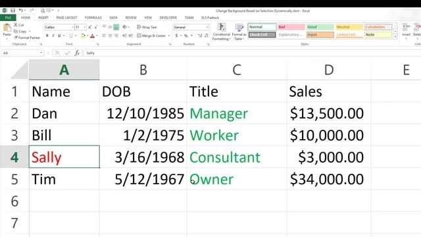Toggle Bold formatting
Image resolution: width=421 pixels, height=237 pixels.
coord(47,36)
